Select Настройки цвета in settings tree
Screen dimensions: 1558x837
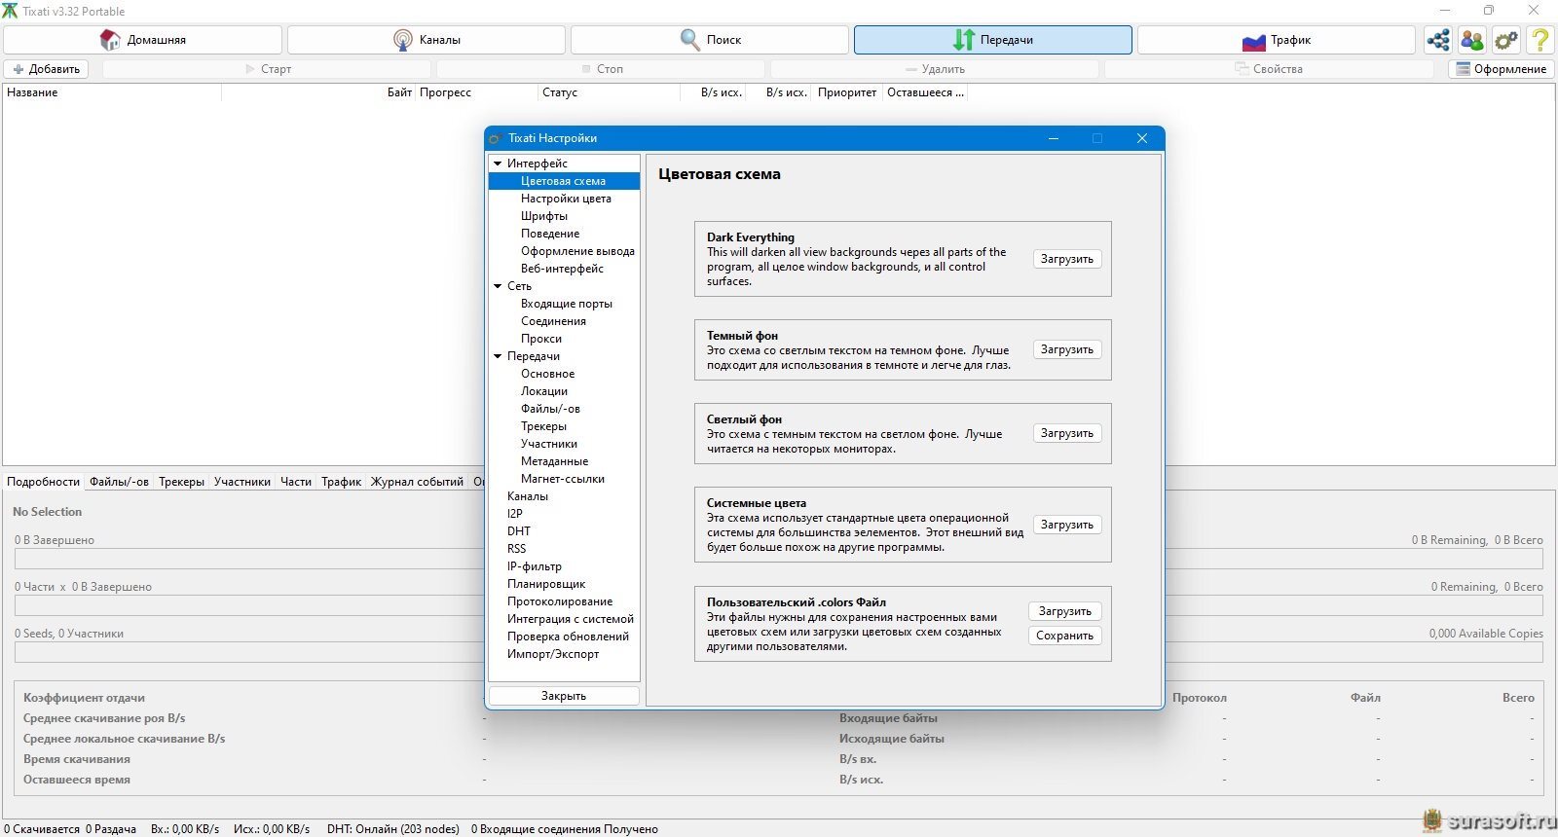tap(566, 199)
